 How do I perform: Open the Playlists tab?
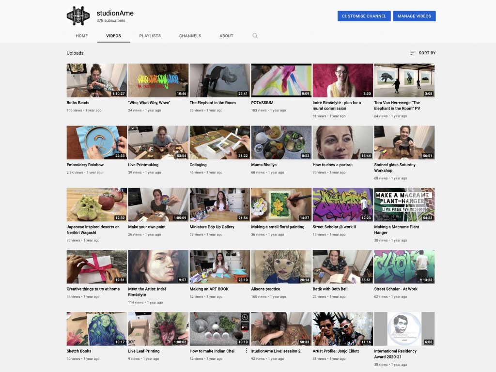[x=150, y=36]
